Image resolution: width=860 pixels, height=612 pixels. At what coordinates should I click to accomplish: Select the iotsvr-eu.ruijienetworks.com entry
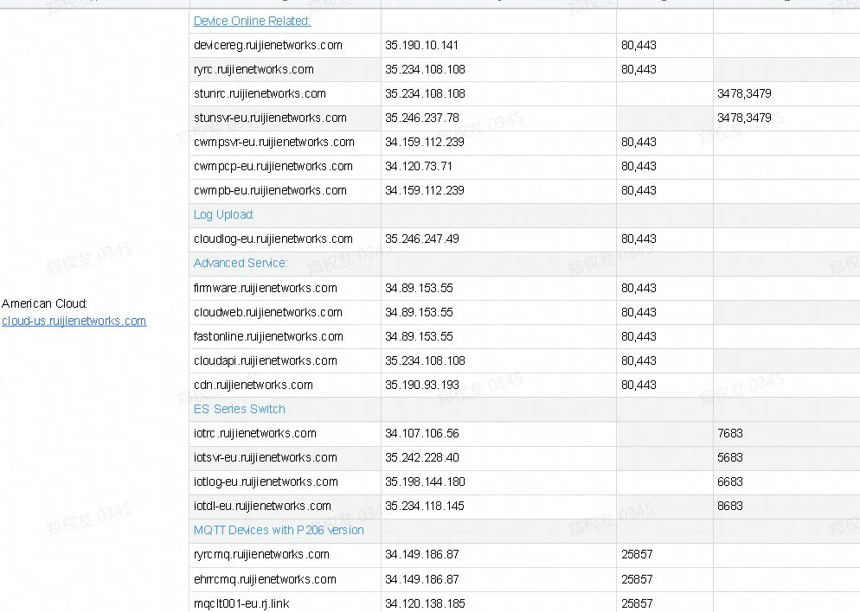click(265, 457)
